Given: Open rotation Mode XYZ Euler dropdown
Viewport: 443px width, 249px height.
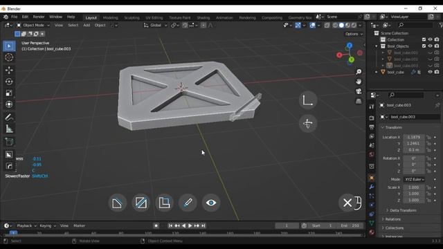Looking at the screenshot, I should pos(414,180).
